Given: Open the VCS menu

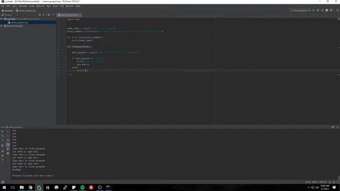Looking at the screenshot, I should [62, 6].
